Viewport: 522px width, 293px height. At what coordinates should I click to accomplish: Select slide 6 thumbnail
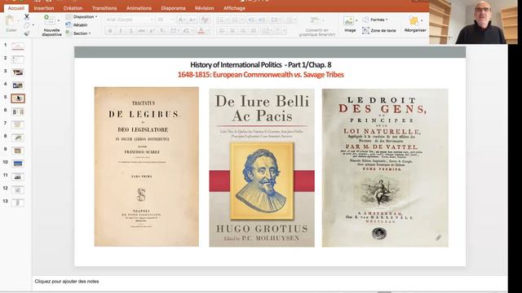click(18, 112)
